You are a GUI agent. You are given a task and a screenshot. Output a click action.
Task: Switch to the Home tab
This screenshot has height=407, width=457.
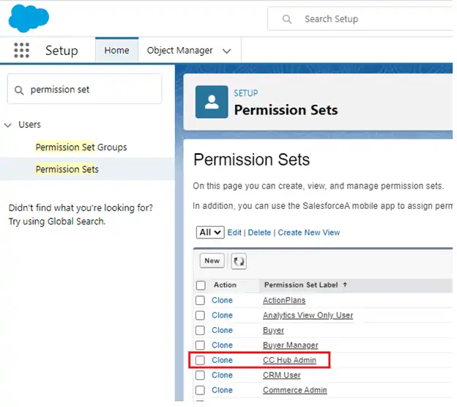(116, 50)
